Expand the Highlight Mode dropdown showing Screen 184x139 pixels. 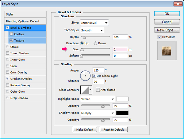[x=97, y=99]
